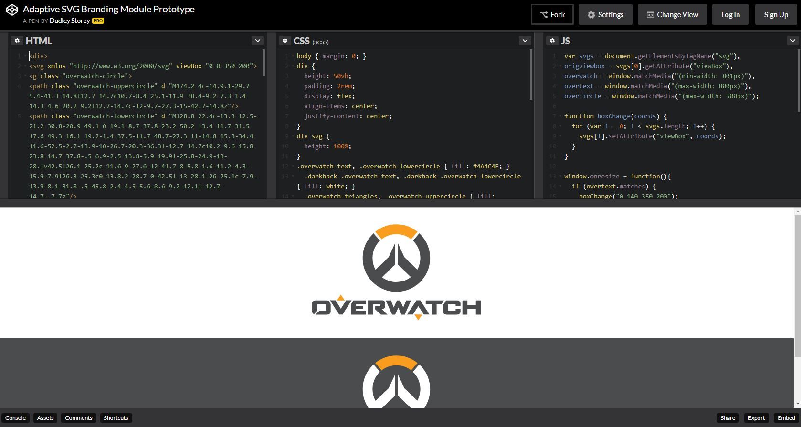Click the Sign Up button
801x427 pixels.
[776, 15]
